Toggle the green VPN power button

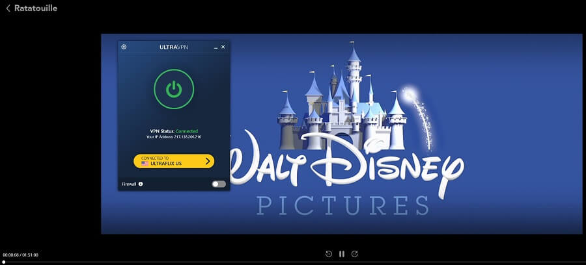pos(174,89)
